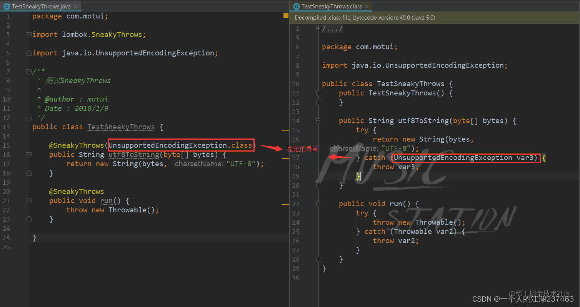Click the @SneakyThrows annotation at .java line 15

[x=77, y=145]
